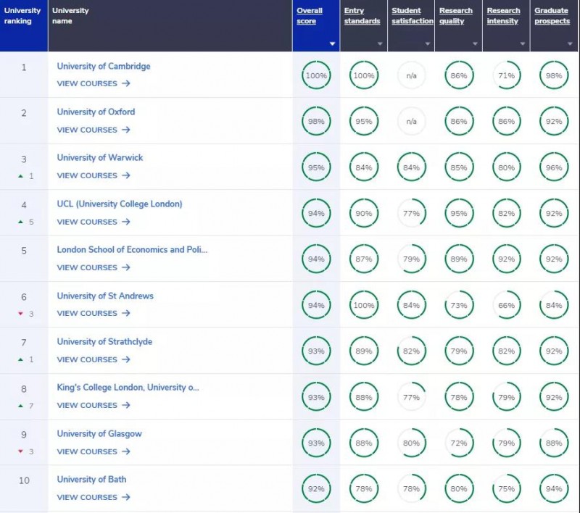View courses for UCL
Viewport: 580px width, 513px height.
pos(94,222)
